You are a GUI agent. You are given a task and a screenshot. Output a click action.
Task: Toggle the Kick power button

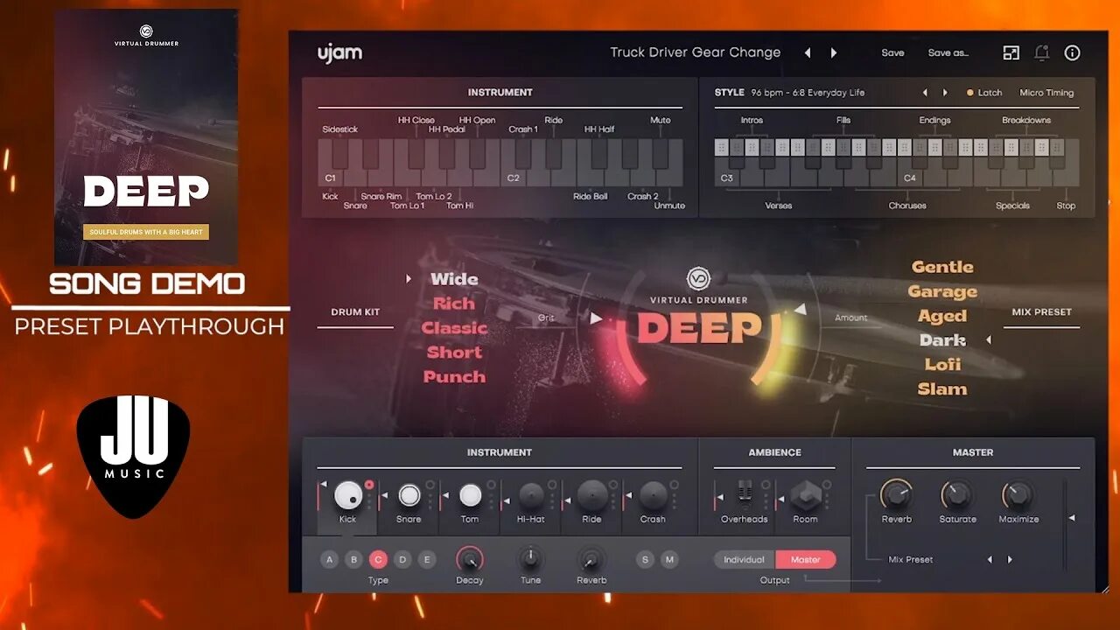point(369,485)
